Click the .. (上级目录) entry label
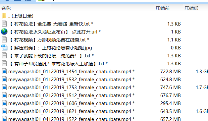Image resolution: width=208 pixels, height=121 pixels. (x=21, y=16)
